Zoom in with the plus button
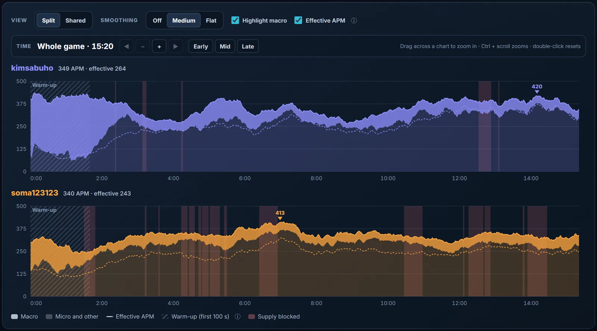The height and width of the screenshot is (331, 597). pos(159,46)
